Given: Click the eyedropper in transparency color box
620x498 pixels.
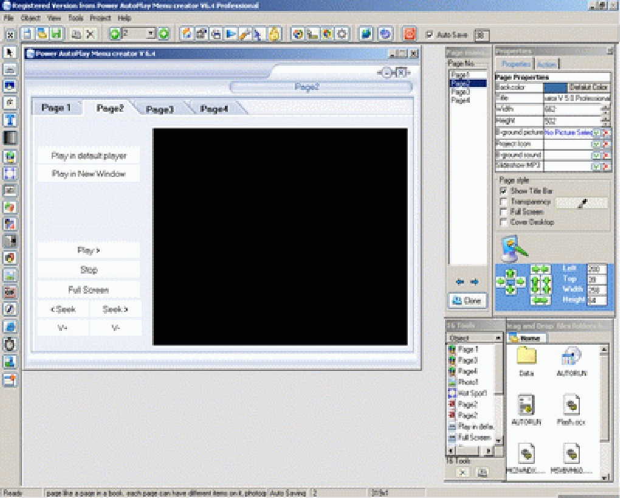Looking at the screenshot, I should click(582, 203).
